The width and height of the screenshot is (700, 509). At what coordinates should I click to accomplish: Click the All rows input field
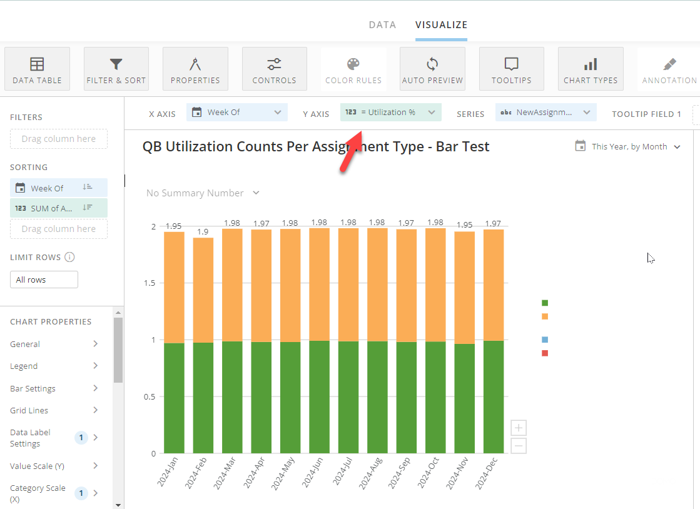point(44,280)
